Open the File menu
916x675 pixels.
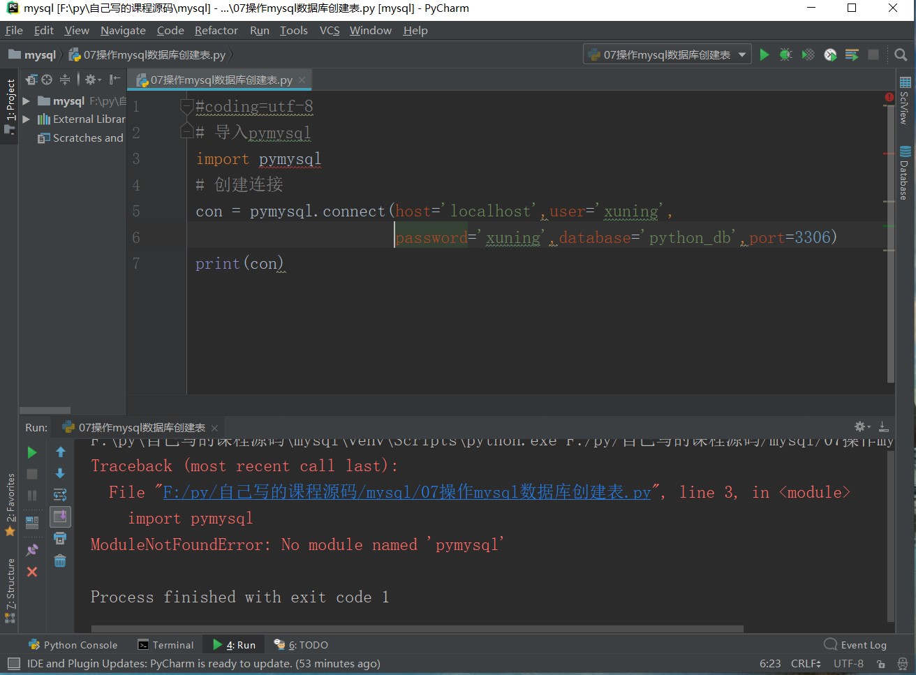[14, 30]
